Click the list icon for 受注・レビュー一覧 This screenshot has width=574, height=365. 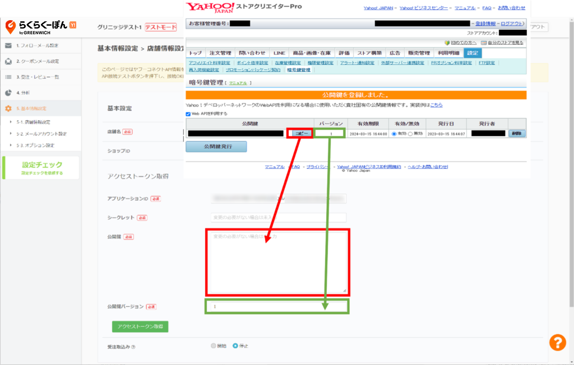coord(8,77)
